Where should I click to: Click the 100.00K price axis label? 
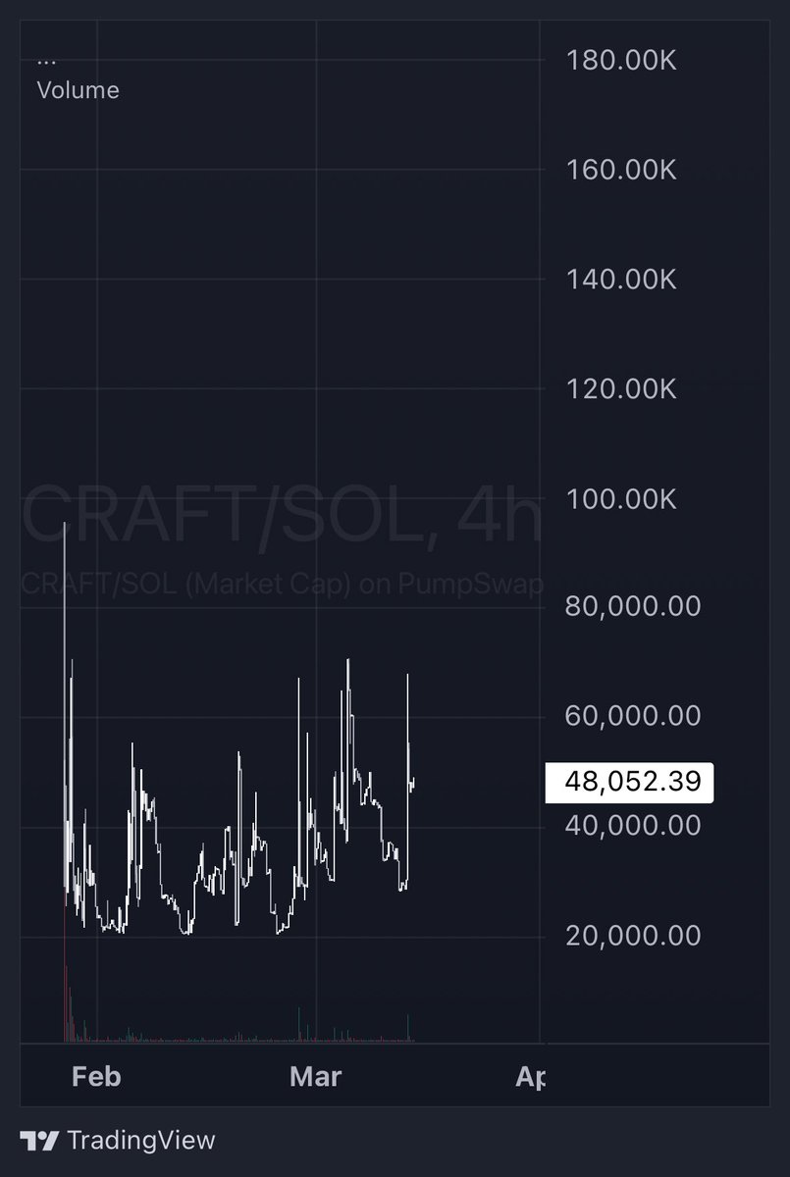(621, 499)
